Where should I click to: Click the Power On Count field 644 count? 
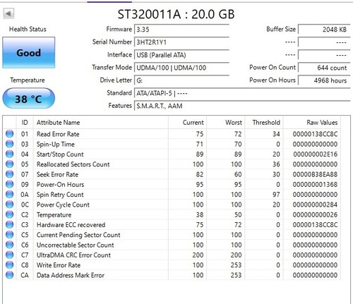pyautogui.click(x=324, y=68)
